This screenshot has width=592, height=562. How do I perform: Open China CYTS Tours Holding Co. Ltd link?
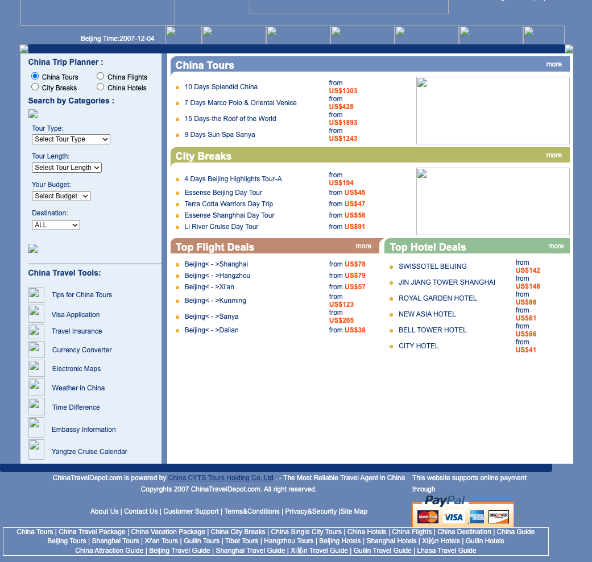coord(221,477)
